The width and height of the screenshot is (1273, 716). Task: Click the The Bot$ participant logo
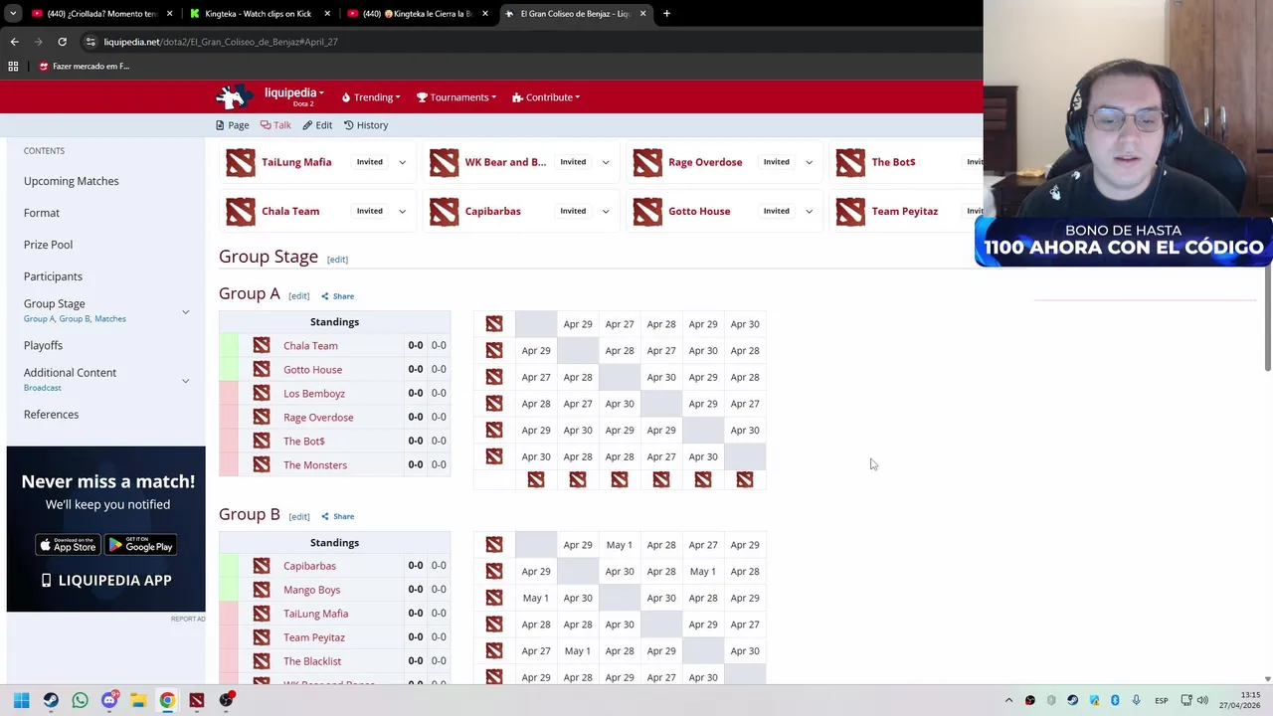click(850, 162)
